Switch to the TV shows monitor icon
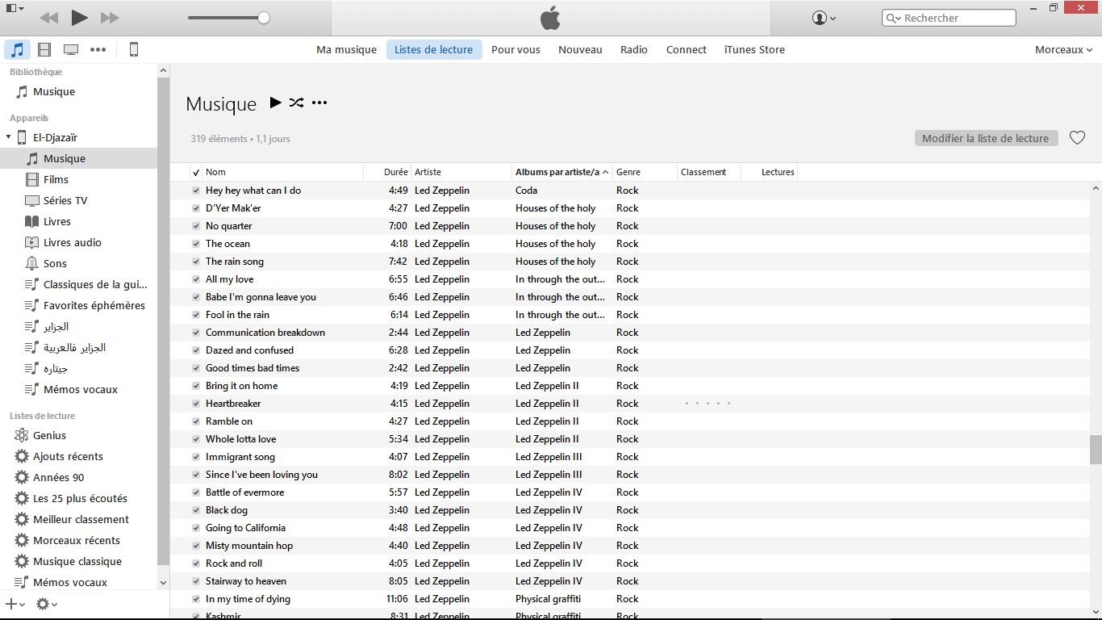1102x620 pixels. (x=71, y=50)
